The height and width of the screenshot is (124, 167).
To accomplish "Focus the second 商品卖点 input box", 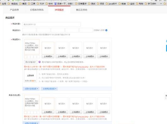I will tap(43, 30).
